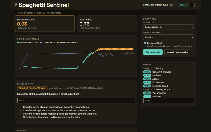This screenshot has width=211, height=132.
Task: Click the spaghetti_confirmed label
Action: (x=59, y=88)
